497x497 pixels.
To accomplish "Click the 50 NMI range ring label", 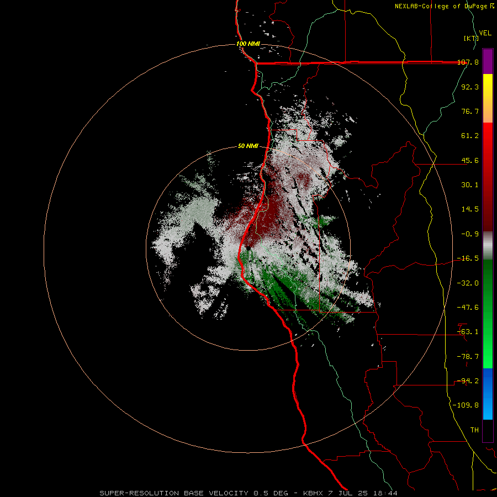I will pyautogui.click(x=248, y=146).
